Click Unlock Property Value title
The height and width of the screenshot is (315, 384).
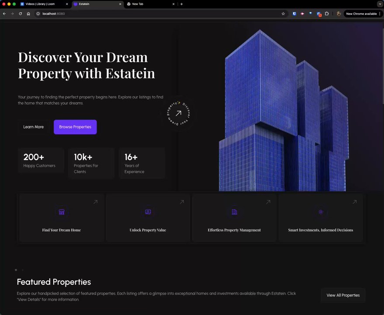pos(148,230)
